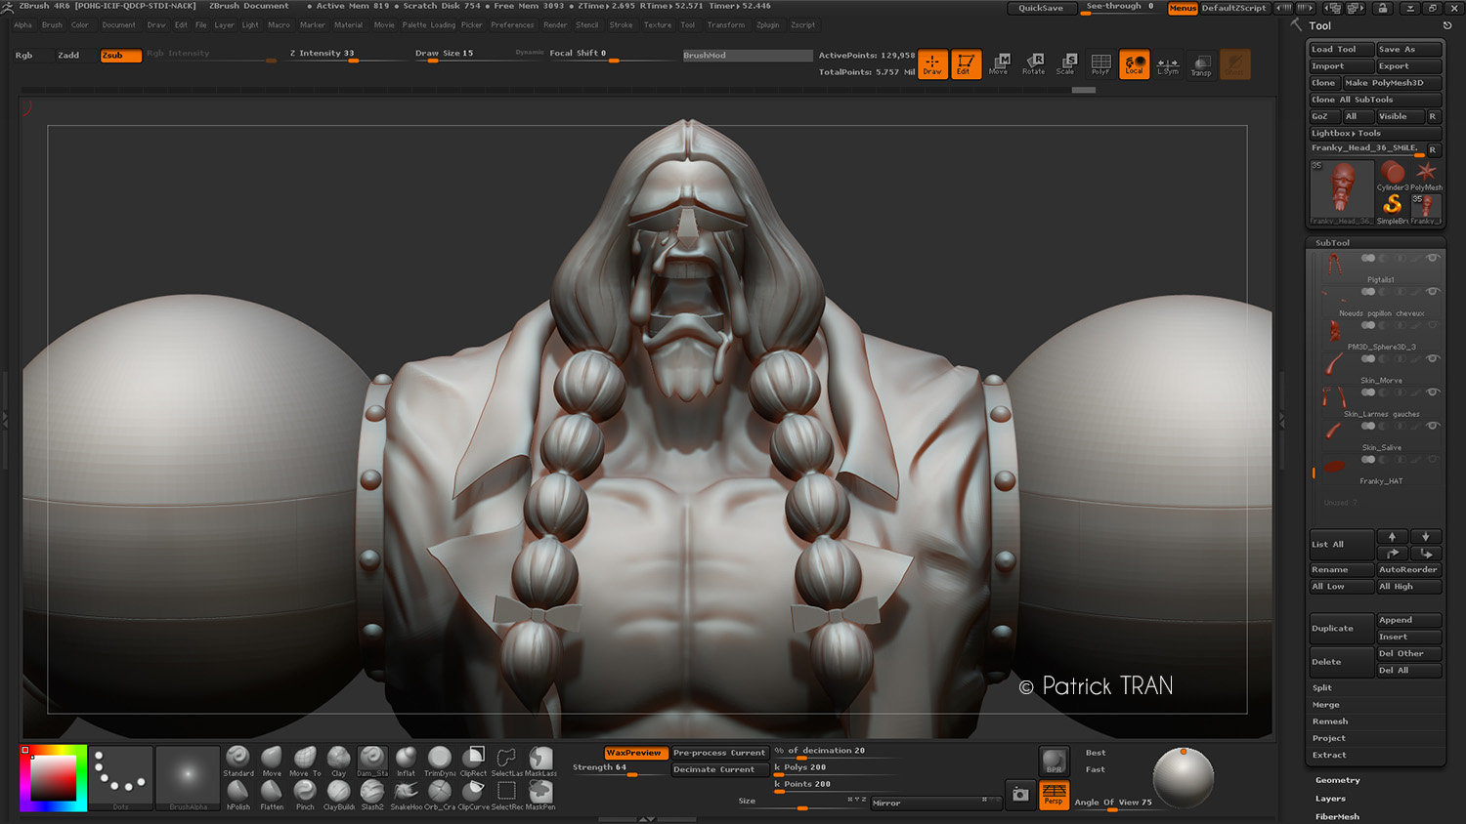Open the Brush menu

(x=52, y=25)
